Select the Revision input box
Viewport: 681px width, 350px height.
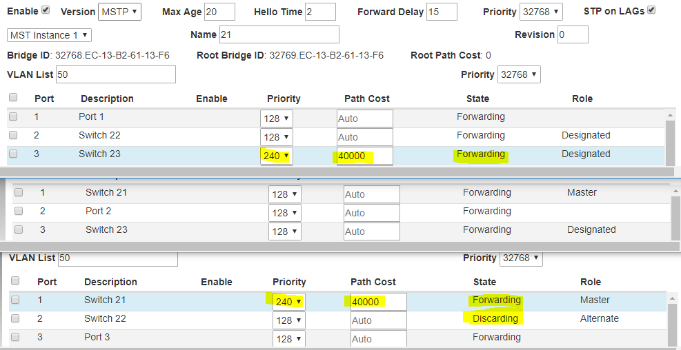(573, 34)
